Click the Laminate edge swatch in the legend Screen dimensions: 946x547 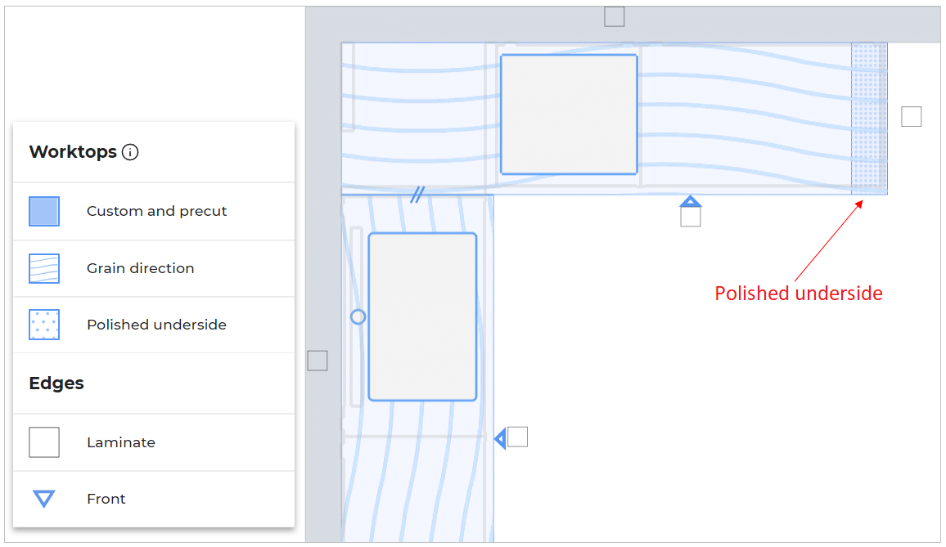(44, 442)
